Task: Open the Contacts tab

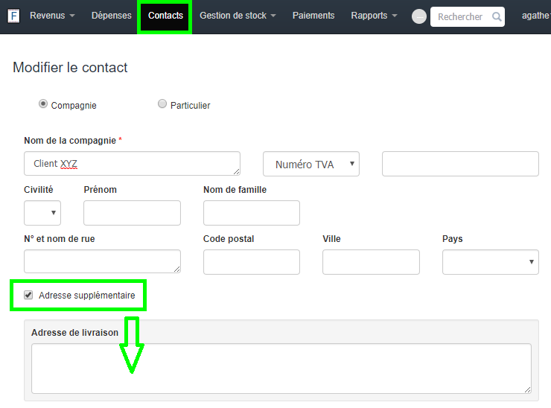Action: coord(165,16)
